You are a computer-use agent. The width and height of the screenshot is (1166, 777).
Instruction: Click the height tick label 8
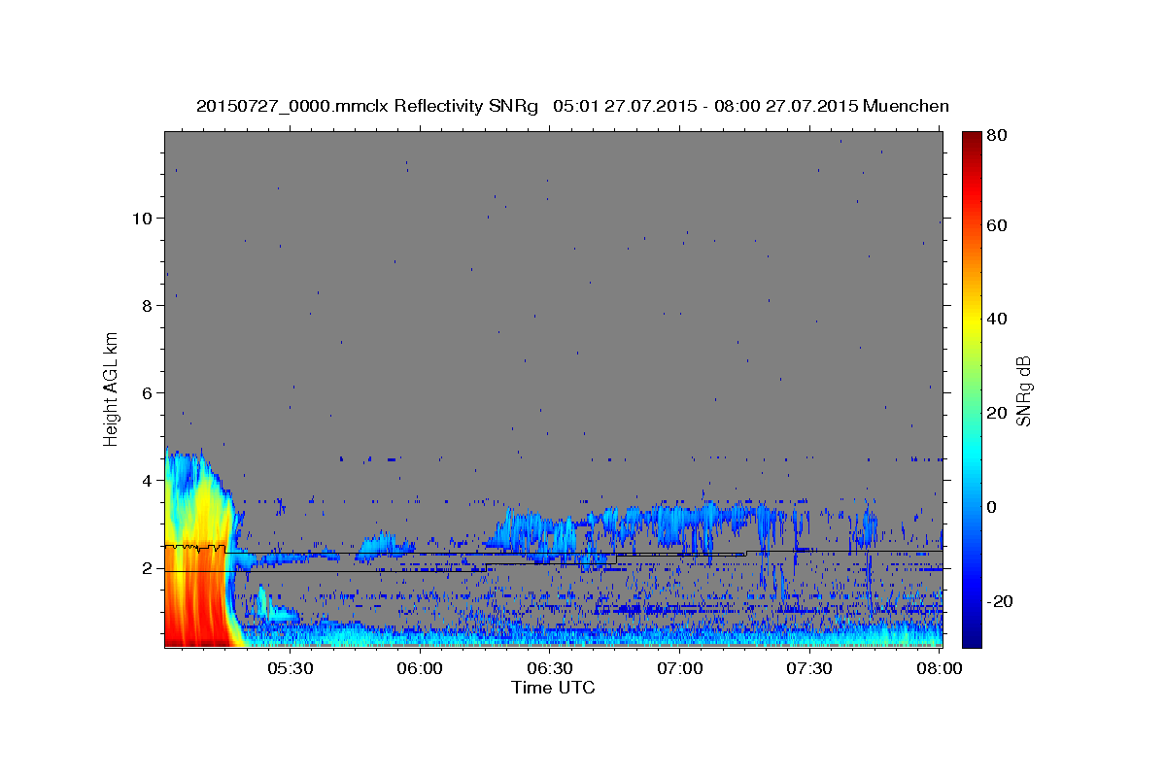click(147, 305)
